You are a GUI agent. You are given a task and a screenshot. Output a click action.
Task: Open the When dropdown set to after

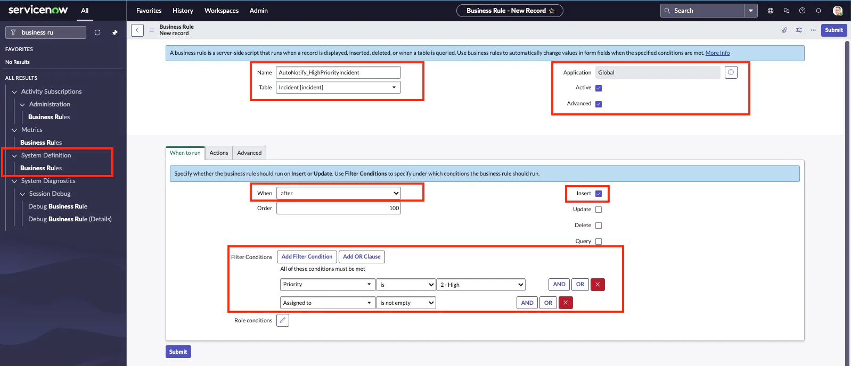338,193
